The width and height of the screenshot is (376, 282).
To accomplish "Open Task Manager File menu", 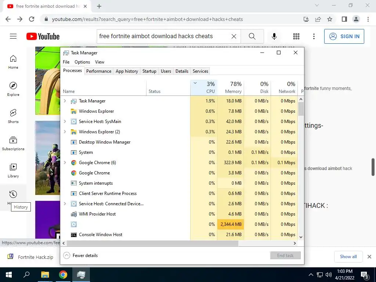I will [66, 62].
